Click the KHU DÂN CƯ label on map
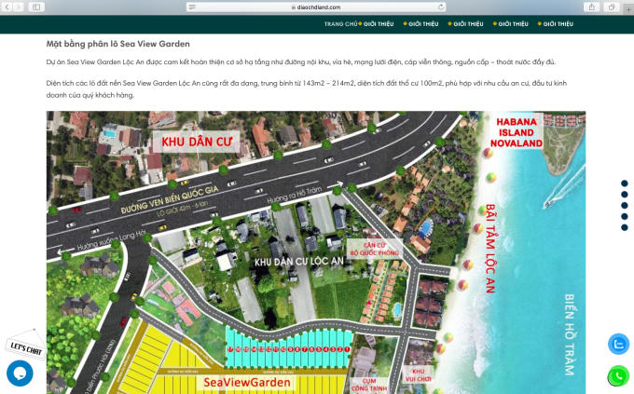This screenshot has height=394, width=634. 197,142
